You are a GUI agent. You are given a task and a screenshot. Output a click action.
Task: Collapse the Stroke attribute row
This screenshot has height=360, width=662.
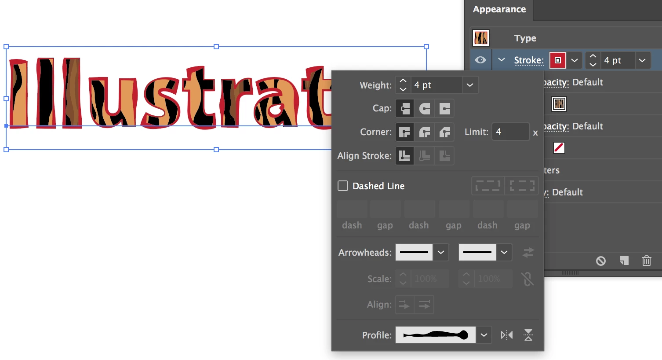point(502,60)
